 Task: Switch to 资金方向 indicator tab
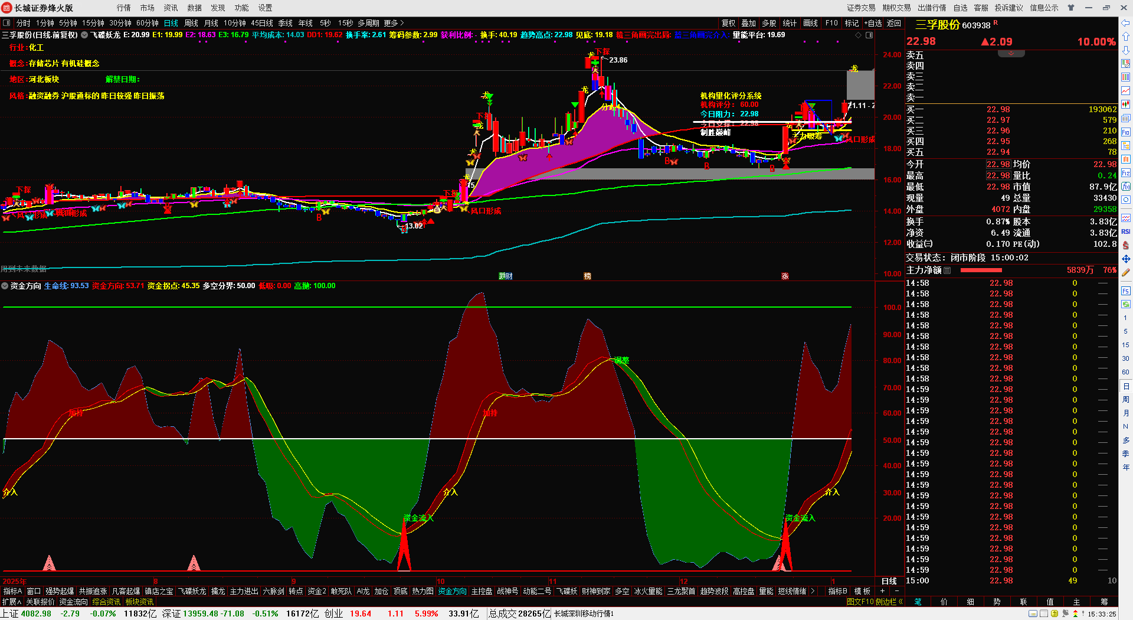[452, 591]
